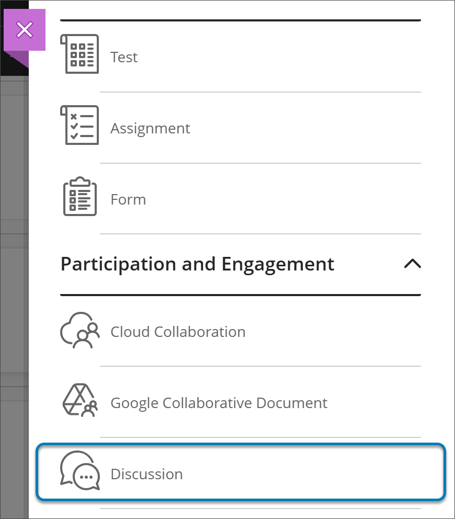This screenshot has height=519, width=455.
Task: Select the Test icon
Action: pyautogui.click(x=79, y=54)
